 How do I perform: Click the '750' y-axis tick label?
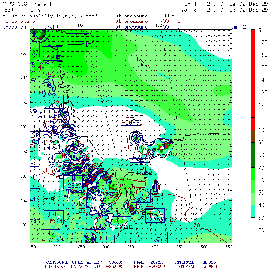[24, 53]
